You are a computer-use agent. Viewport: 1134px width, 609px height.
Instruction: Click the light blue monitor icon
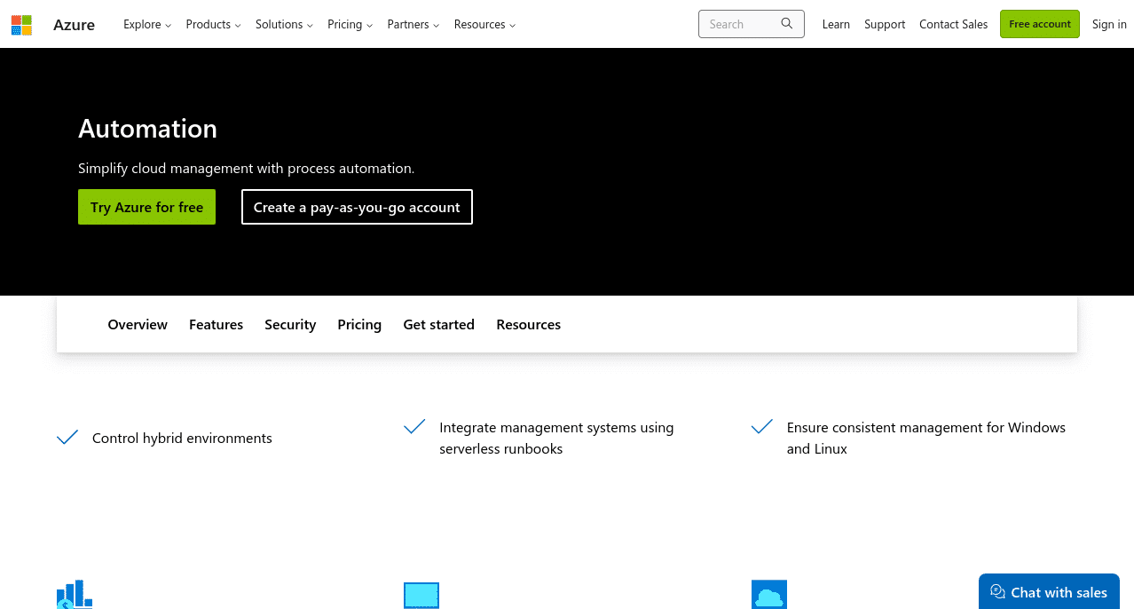click(x=421, y=595)
